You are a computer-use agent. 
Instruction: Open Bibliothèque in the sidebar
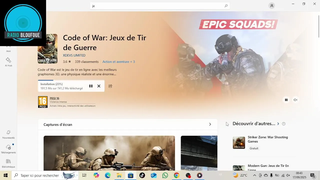click(8, 163)
